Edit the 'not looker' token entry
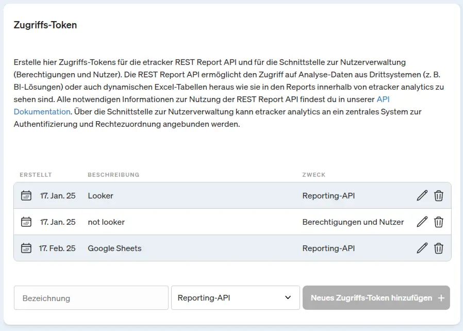 point(422,222)
